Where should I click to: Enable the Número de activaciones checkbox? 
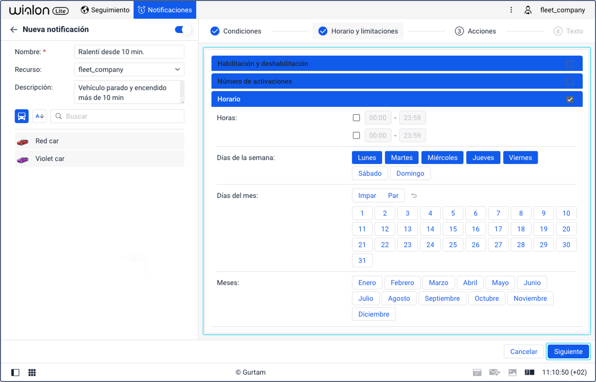(x=570, y=81)
